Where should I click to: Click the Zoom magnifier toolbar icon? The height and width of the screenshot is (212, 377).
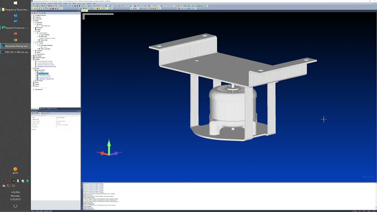coord(82,6)
